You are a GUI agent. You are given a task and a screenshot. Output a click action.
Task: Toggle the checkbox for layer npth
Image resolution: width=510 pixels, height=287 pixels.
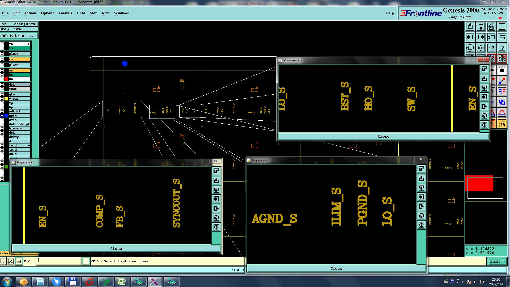[2, 116]
